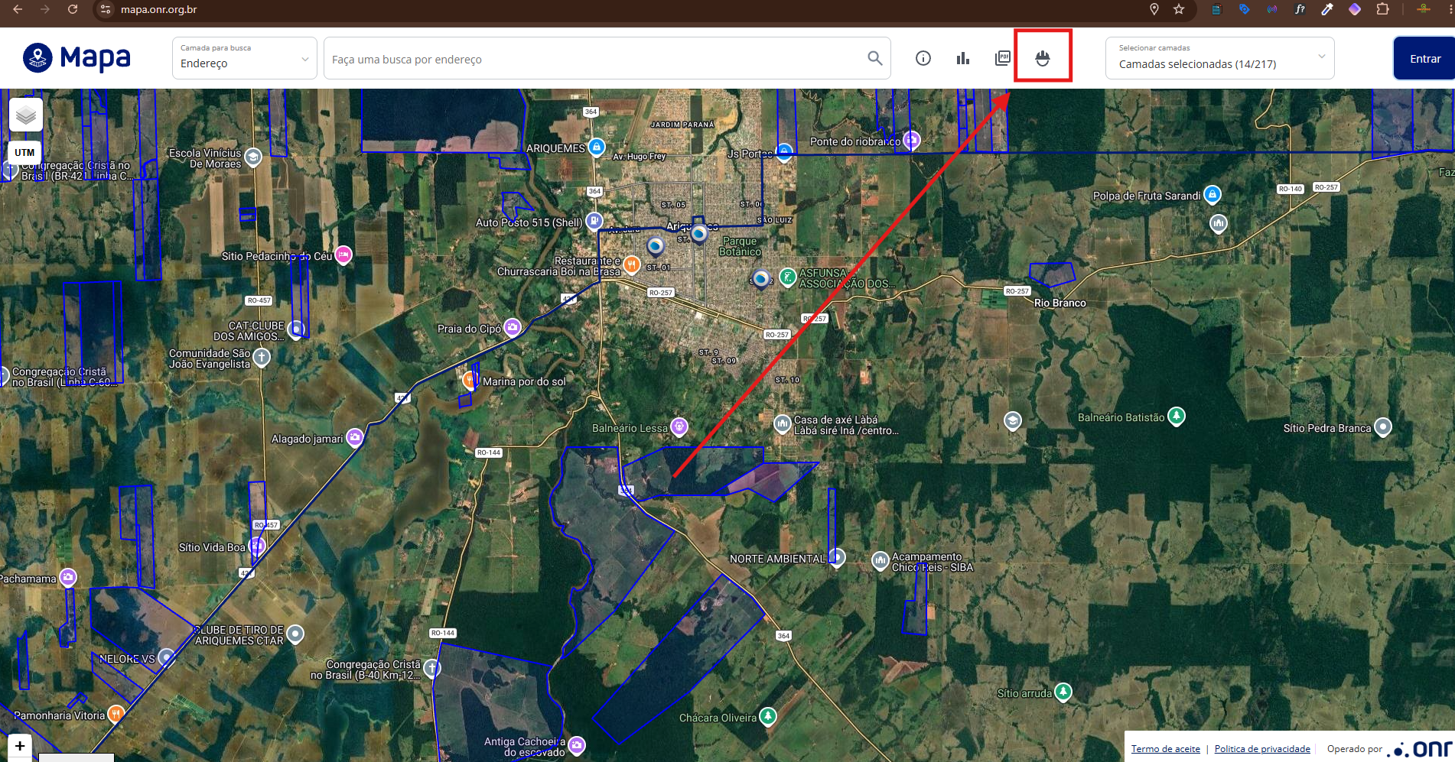This screenshot has height=762, width=1455.
Task: Click the location permission icon in address bar
Action: [x=1154, y=9]
